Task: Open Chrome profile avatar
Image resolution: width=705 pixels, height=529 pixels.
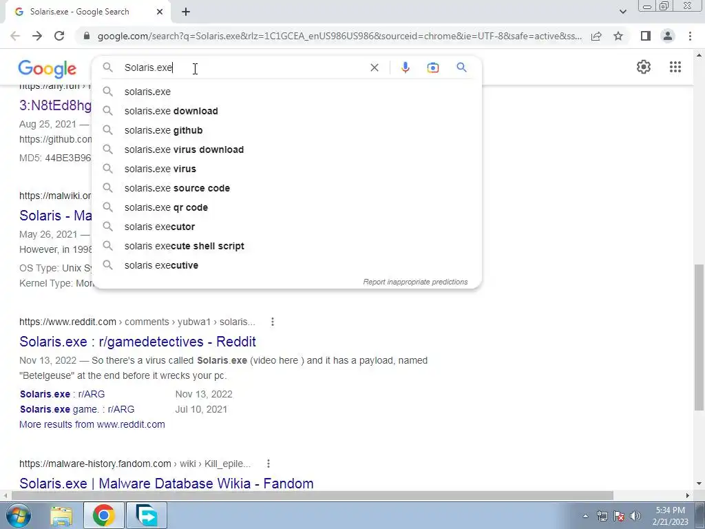Action: (668, 36)
